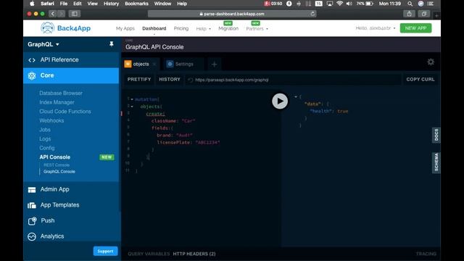Go to the Dashboard link
The width and height of the screenshot is (464, 261).
(154, 28)
